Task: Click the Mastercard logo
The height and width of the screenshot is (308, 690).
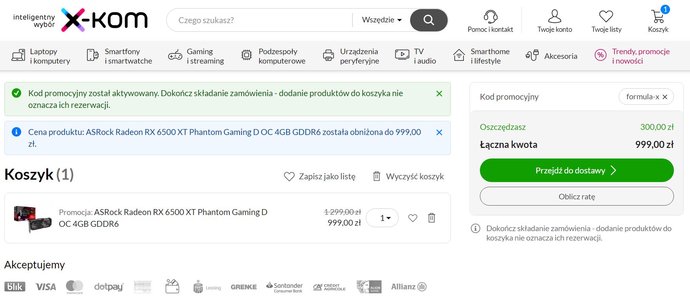Action: tap(74, 287)
